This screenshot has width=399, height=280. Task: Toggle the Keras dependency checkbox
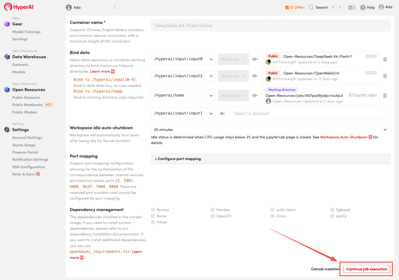153,216
